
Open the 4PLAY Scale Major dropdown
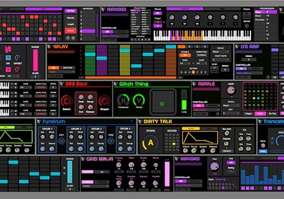(x=220, y=52)
